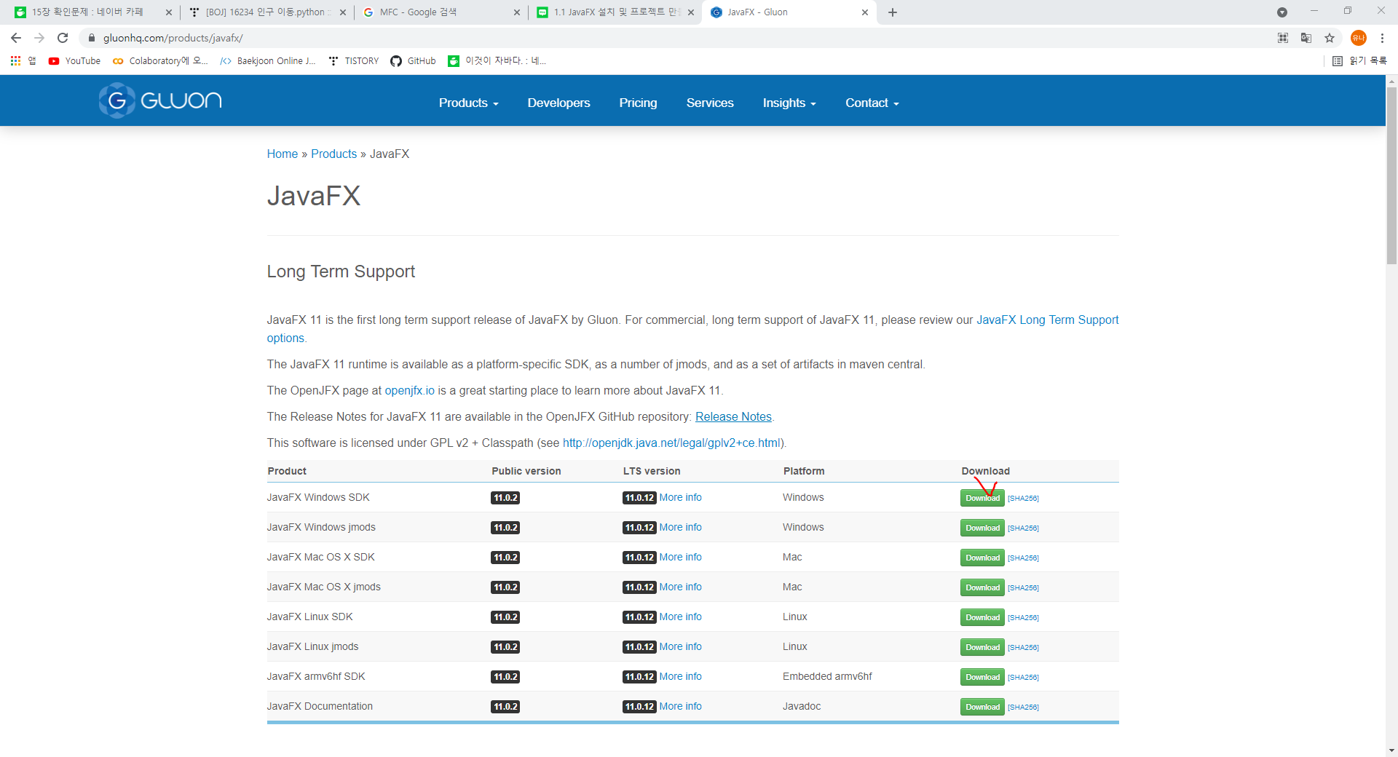Viewport: 1398px width, 757px height.
Task: Open the Release Notes link
Action: click(733, 417)
